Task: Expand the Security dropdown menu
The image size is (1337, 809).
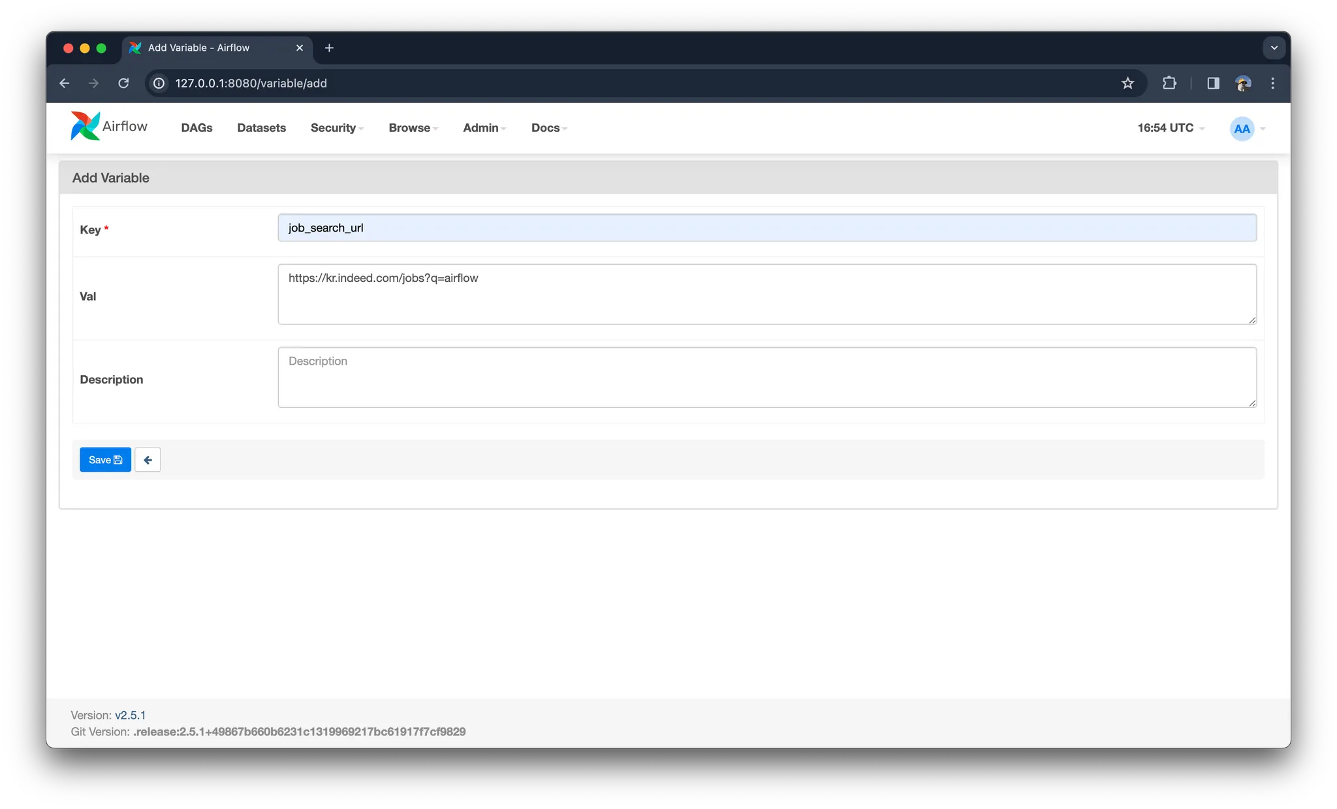Action: [336, 128]
